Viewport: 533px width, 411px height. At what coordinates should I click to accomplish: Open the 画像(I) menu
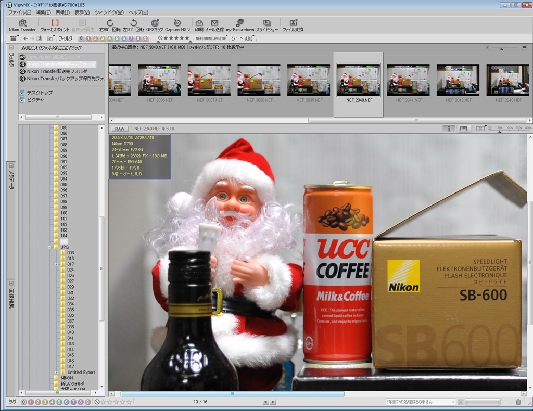(62, 12)
